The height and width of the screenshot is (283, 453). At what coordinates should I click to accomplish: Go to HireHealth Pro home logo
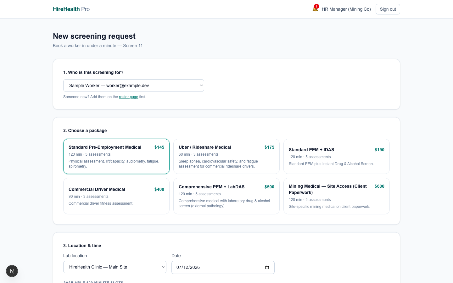click(71, 9)
